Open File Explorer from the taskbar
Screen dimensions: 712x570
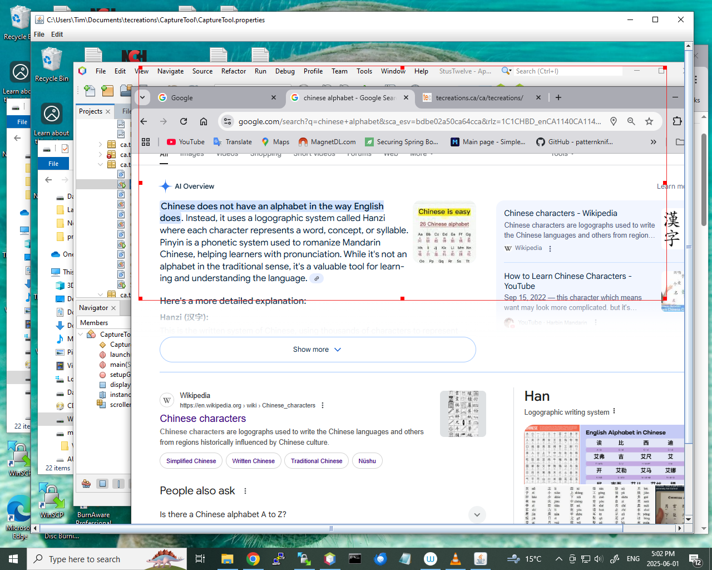pos(227,559)
